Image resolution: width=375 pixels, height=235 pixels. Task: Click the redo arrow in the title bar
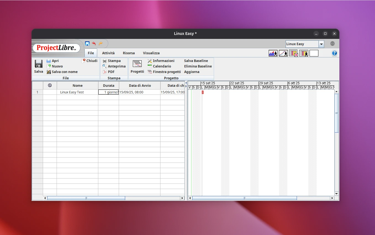pos(101,43)
